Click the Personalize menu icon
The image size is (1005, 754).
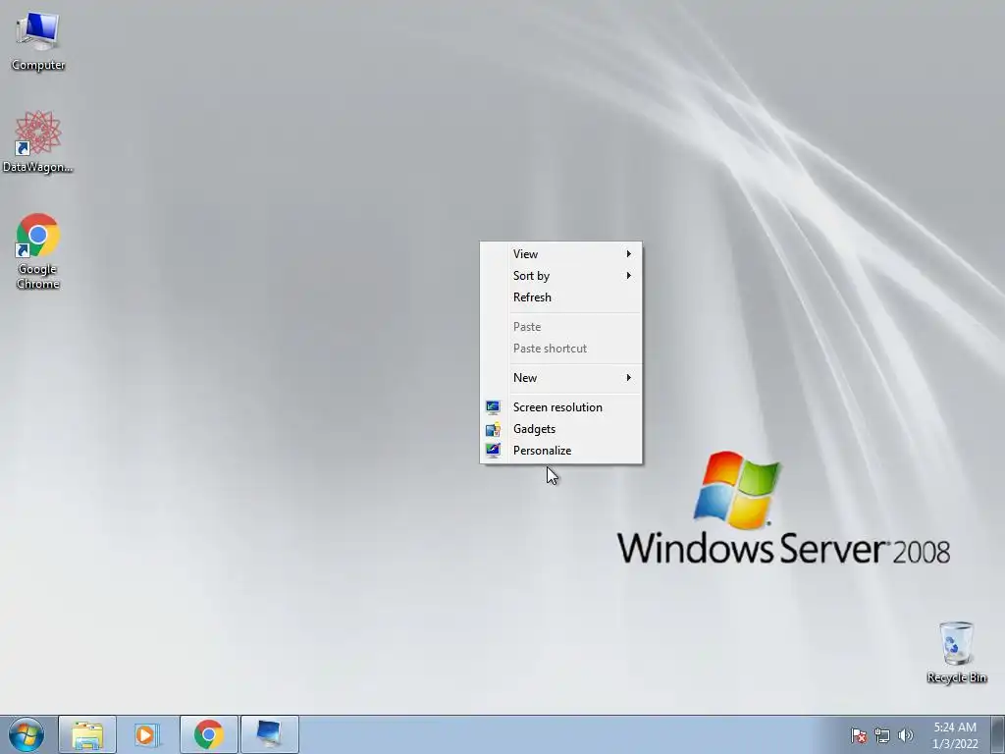coord(493,451)
